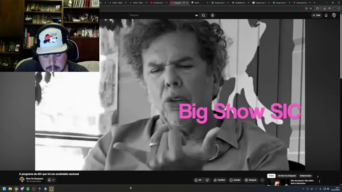The image size is (342, 192).
Task: Open Spotify from taskbar
Action: (28, 189)
